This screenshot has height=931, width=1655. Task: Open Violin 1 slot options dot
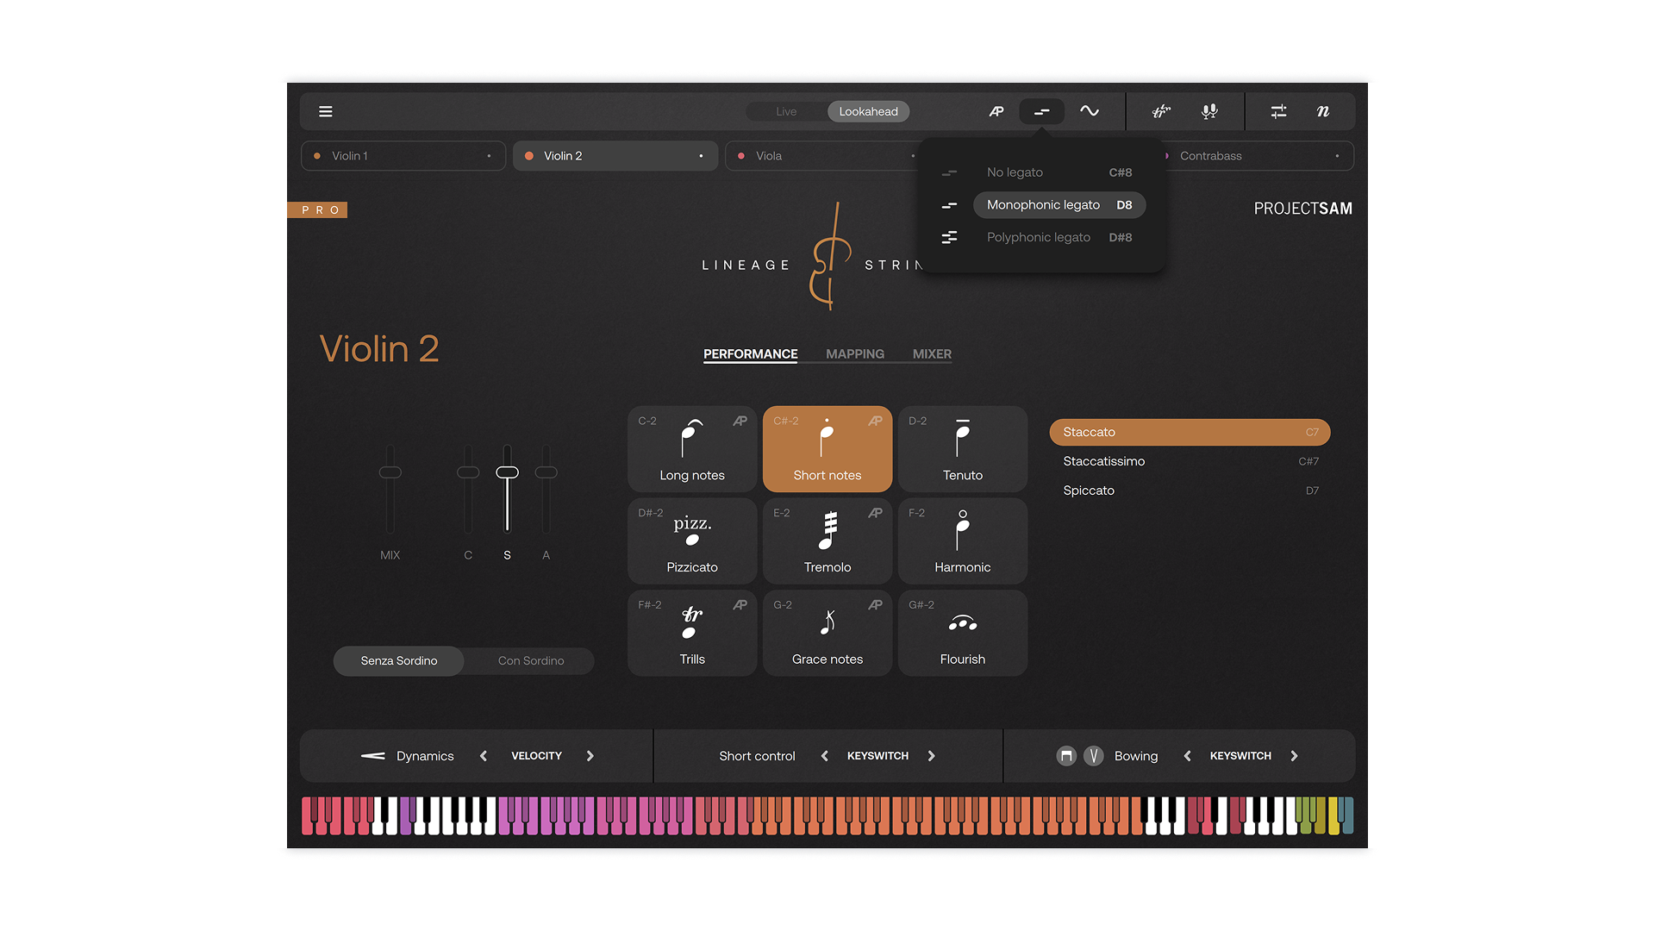(489, 156)
